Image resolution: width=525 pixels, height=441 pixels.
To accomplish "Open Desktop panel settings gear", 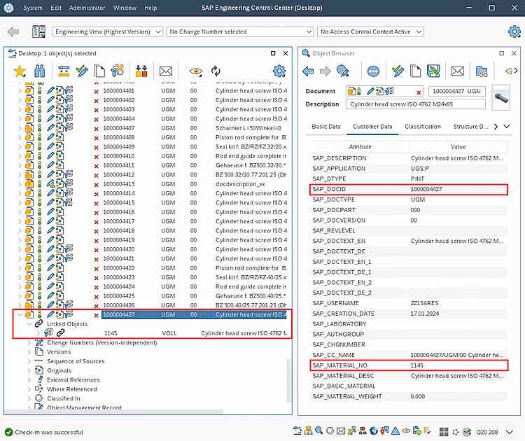I will coord(279,71).
